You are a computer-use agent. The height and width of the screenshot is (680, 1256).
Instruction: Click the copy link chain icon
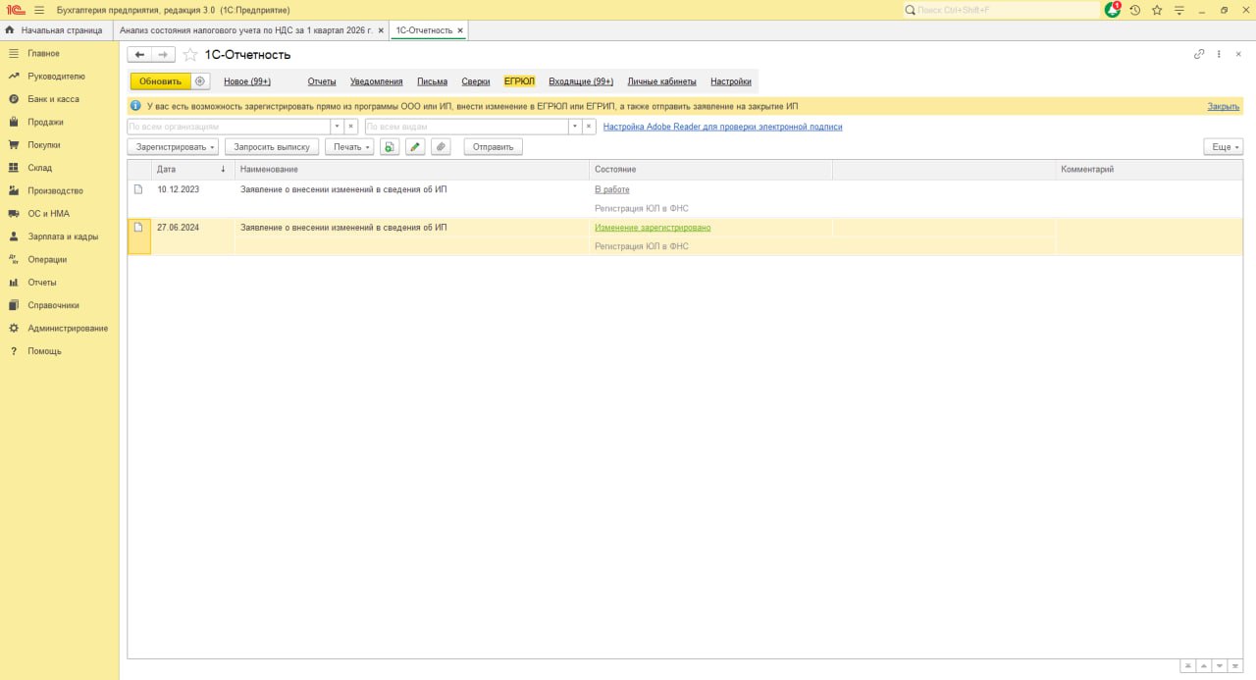coord(1198,55)
